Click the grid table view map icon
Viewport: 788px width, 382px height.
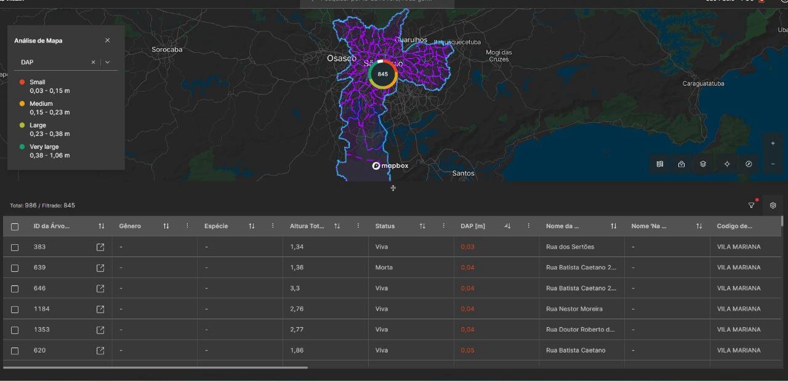660,164
